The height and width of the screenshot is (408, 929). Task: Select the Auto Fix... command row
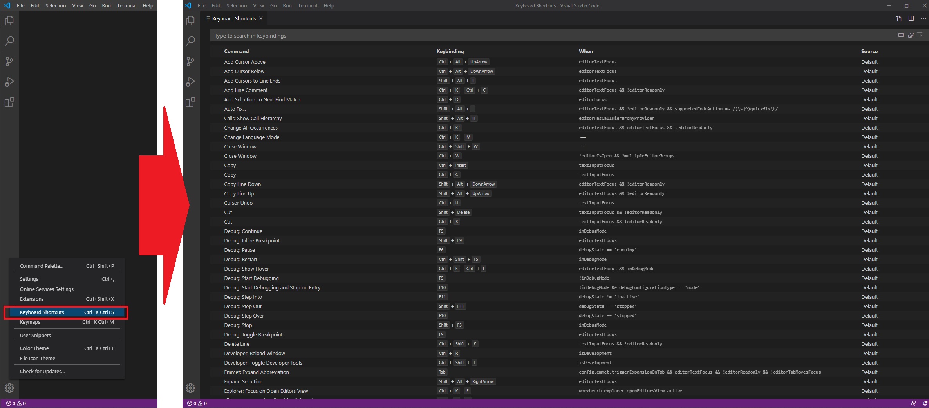coord(569,109)
